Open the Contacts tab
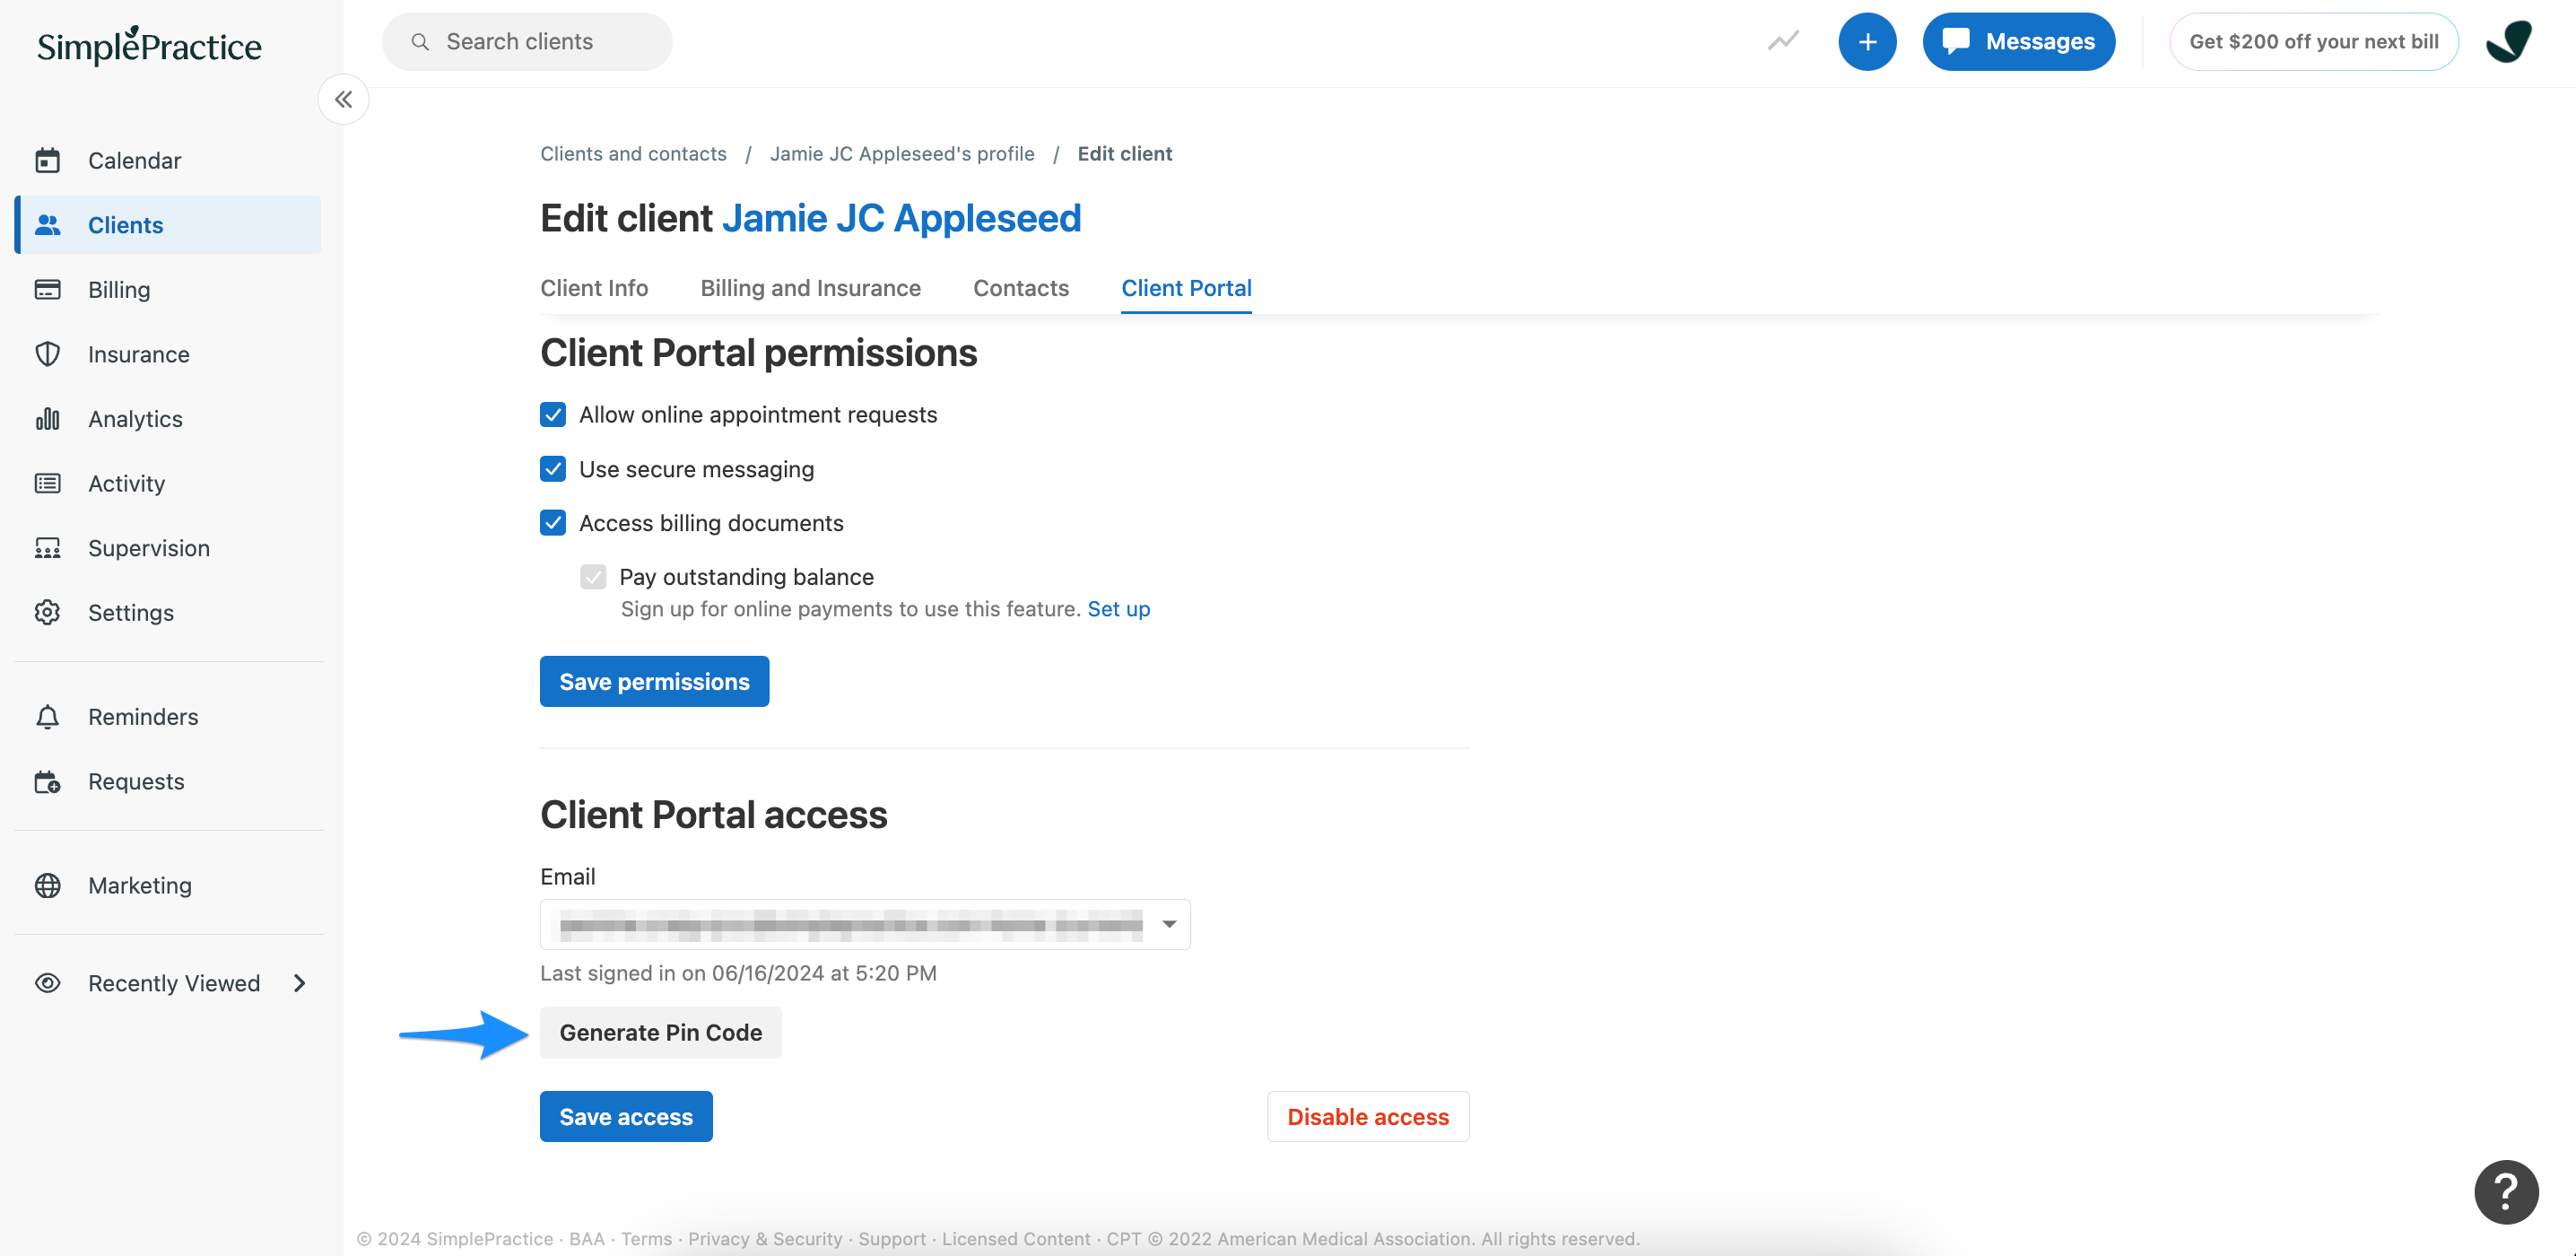 (x=1020, y=288)
